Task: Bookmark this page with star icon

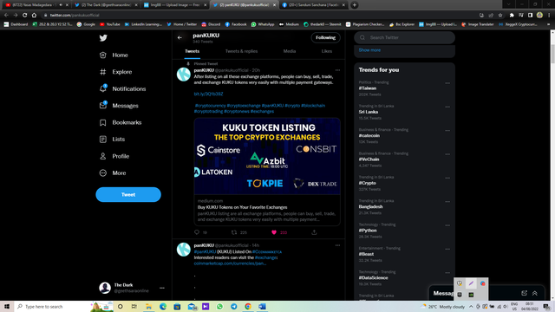Action: click(x=500, y=16)
